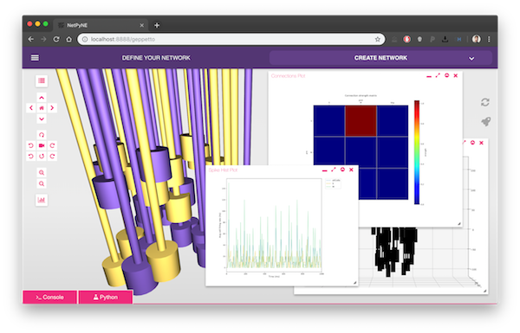Collapse the back 3D plot window with circle icon
Viewport: 520px width, 333px height.
point(472,143)
